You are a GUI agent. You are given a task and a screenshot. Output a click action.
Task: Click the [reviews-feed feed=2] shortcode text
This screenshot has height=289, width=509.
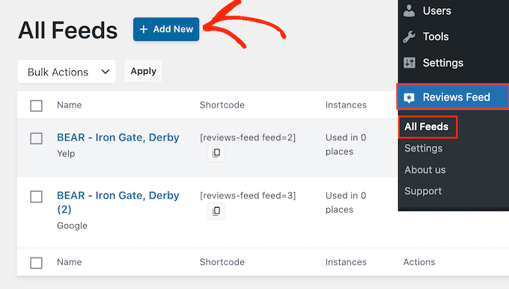(248, 137)
